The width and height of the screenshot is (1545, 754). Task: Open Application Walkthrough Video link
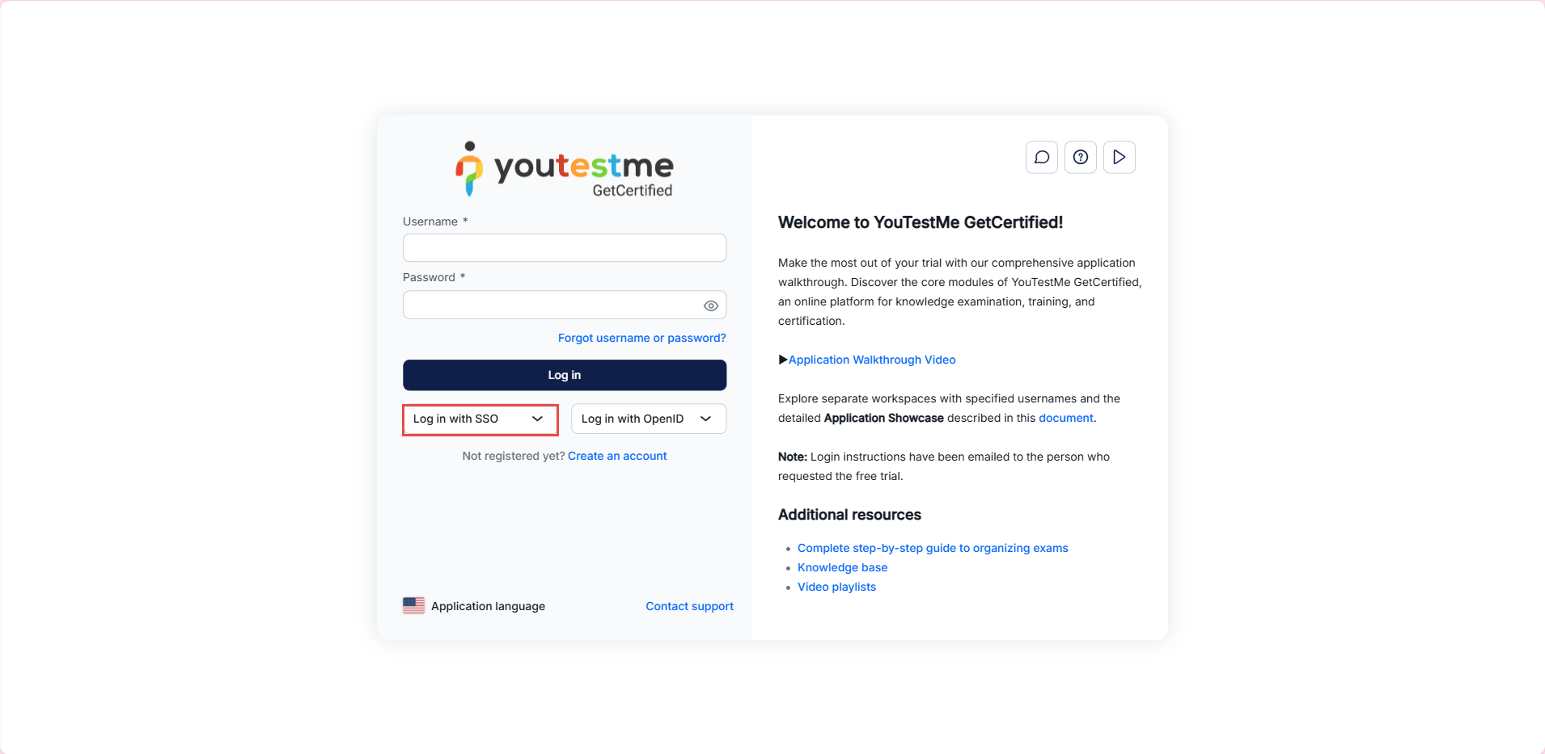872,360
